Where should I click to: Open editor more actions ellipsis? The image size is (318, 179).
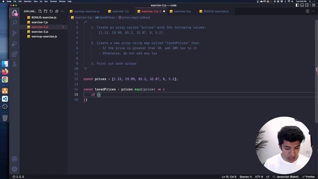(313, 11)
